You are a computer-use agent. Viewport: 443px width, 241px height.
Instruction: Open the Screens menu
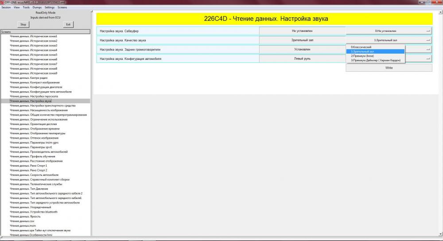62,8
